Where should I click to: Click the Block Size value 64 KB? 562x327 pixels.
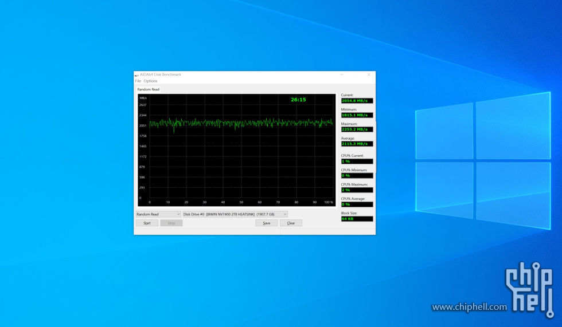357,219
